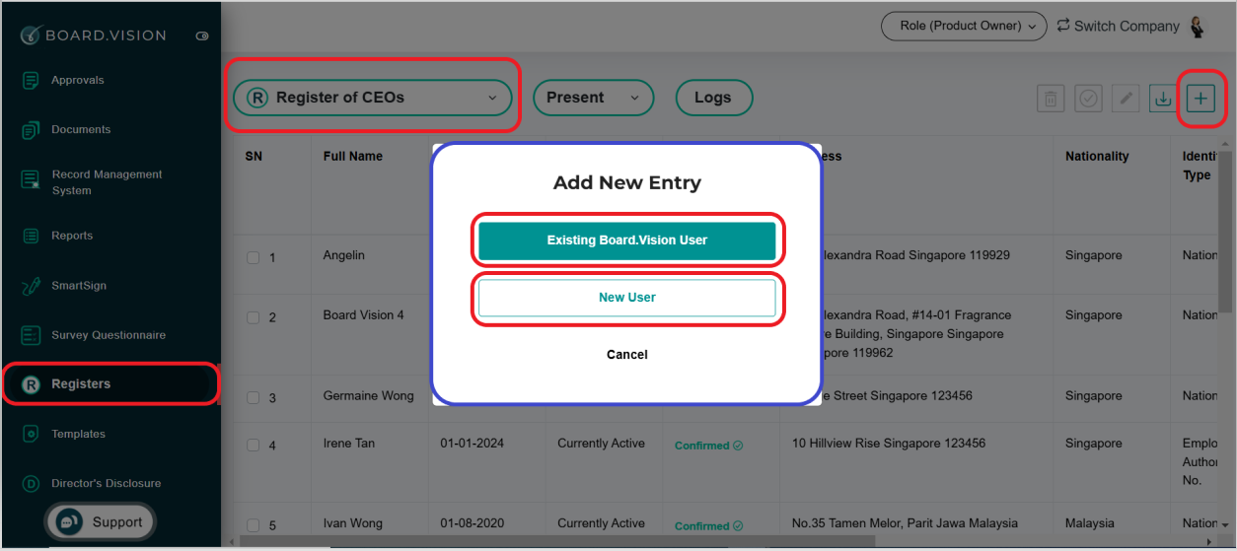Click the SmartSign pen icon

31,286
